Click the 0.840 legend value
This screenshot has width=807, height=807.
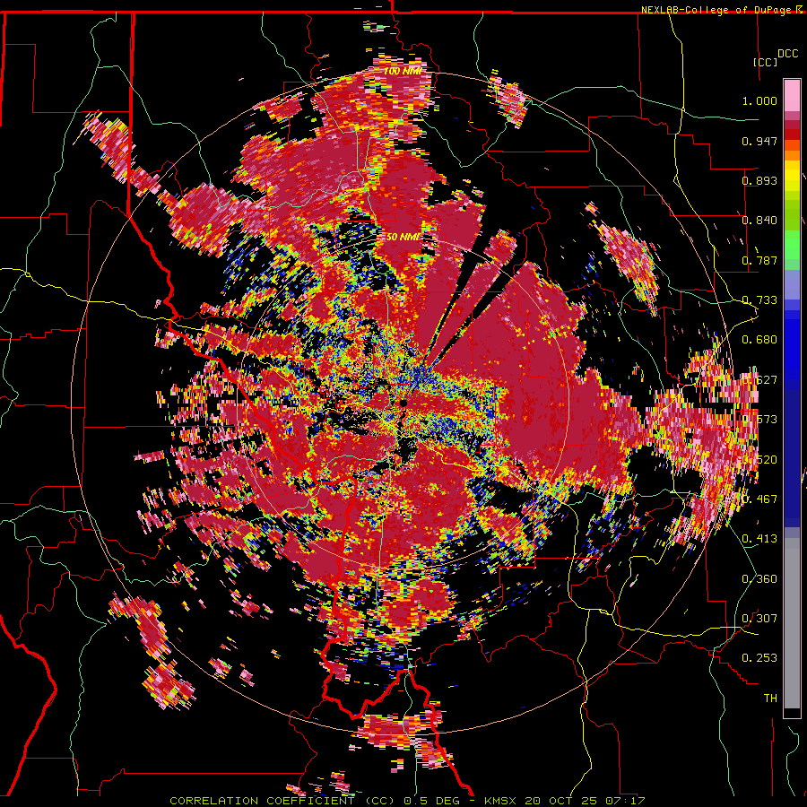point(759,221)
